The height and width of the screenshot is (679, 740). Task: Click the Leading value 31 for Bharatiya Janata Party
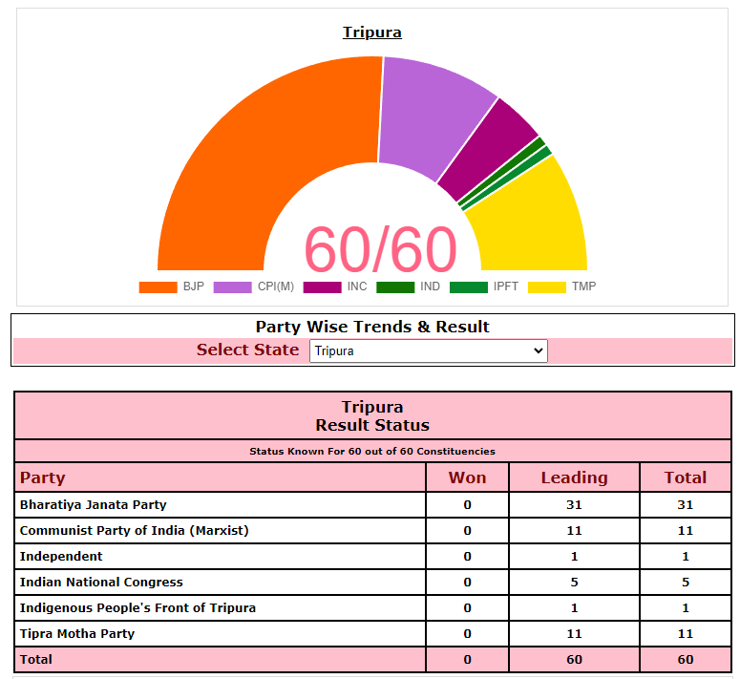575,505
